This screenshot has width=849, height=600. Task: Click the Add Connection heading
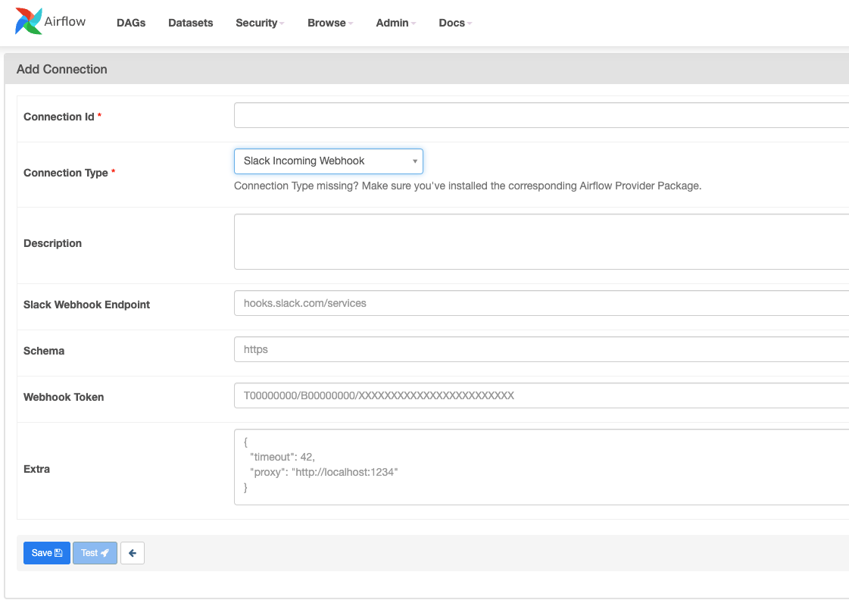[x=62, y=69]
